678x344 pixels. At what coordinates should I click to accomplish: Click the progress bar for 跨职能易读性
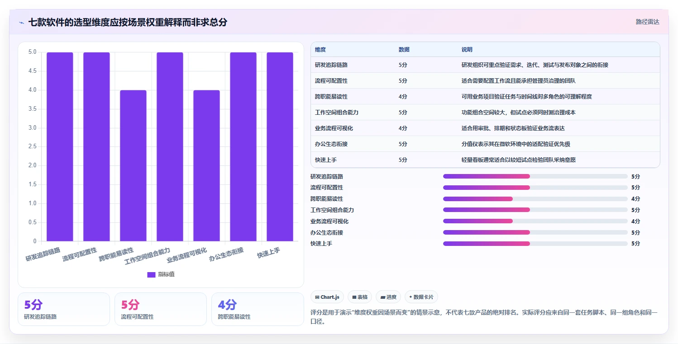[x=535, y=199]
